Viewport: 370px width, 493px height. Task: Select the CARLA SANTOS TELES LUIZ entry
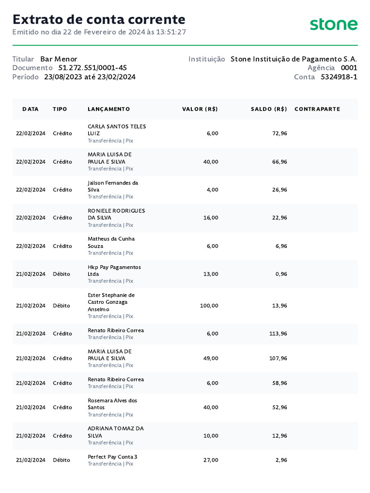[x=185, y=134]
